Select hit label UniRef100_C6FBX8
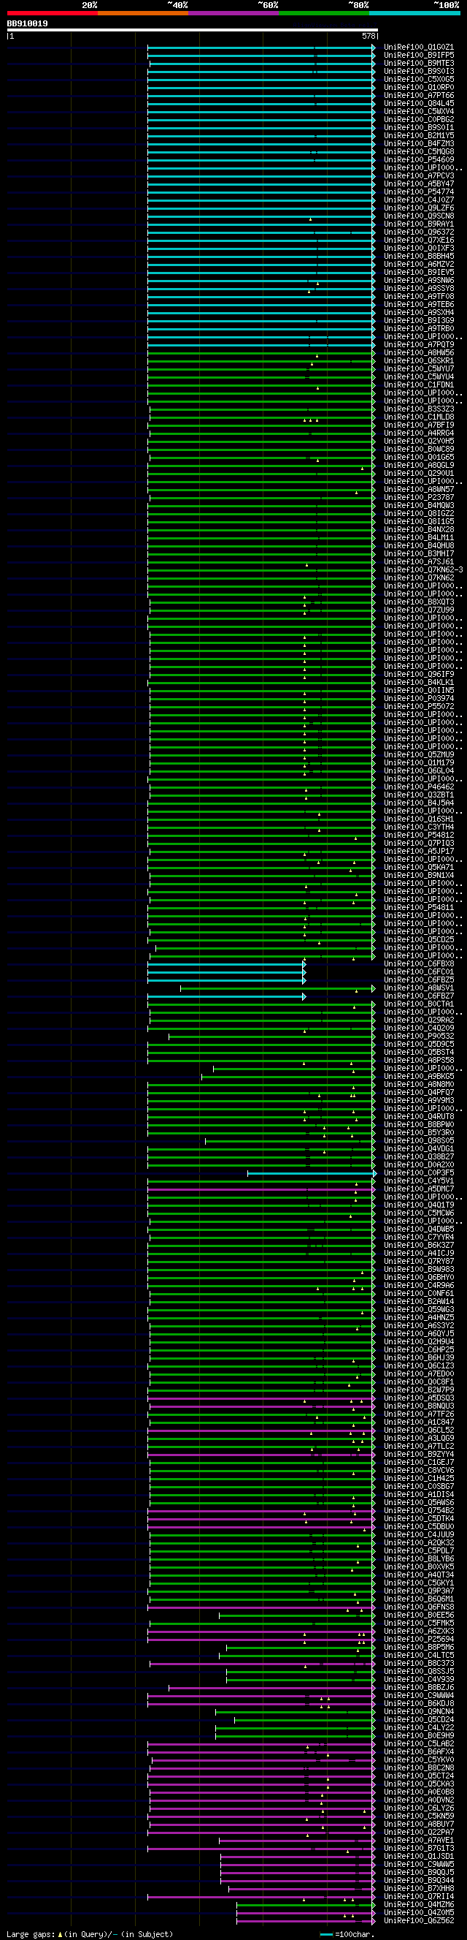Screen dimensions: 467x1940 pos(419,963)
